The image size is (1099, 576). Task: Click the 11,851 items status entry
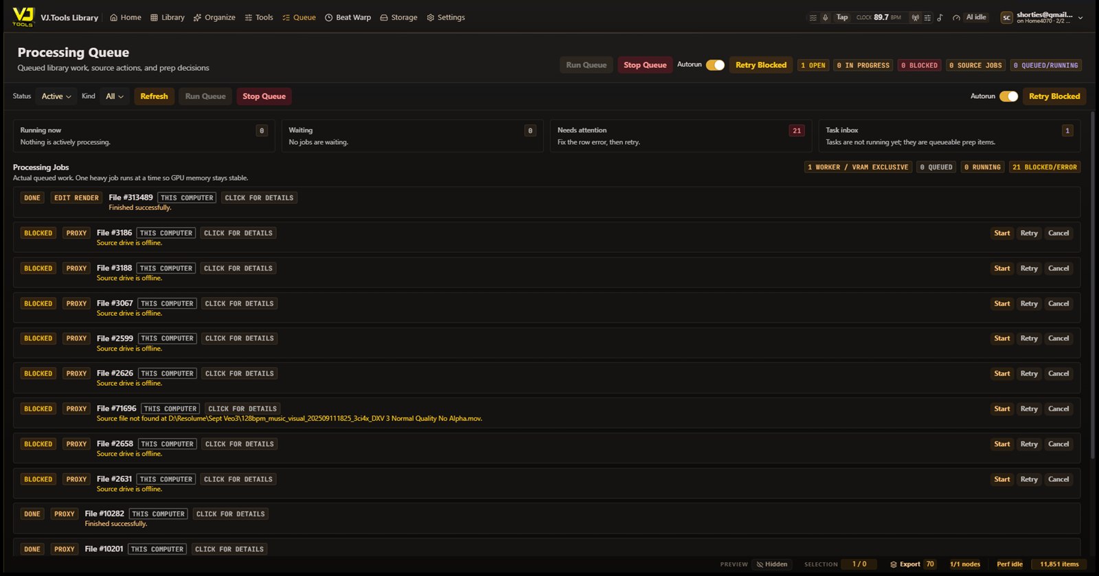(x=1059, y=564)
